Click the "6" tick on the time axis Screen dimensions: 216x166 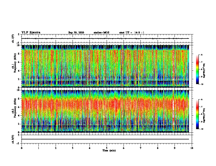pyautogui.click(x=124, y=148)
